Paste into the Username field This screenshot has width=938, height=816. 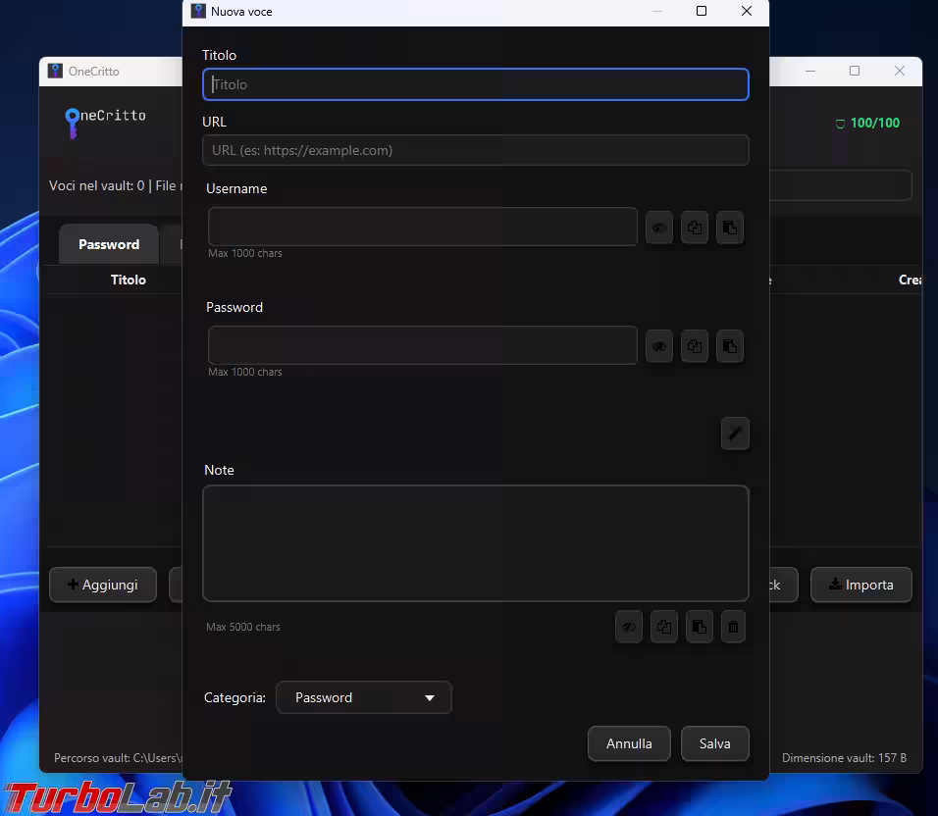tap(730, 228)
